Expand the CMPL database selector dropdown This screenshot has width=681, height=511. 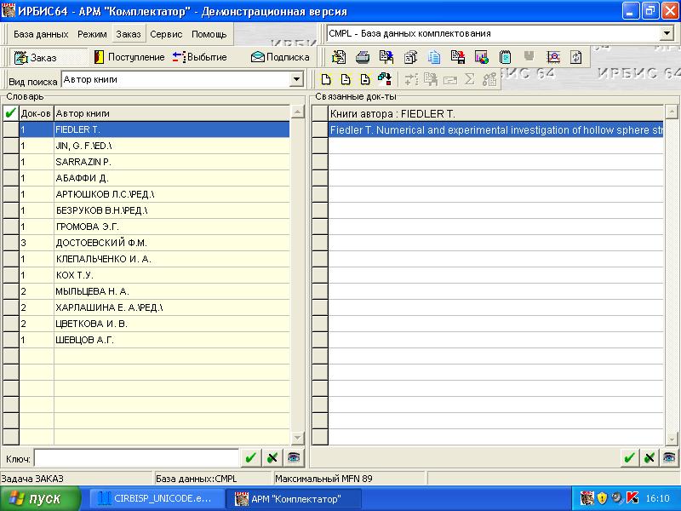667,33
